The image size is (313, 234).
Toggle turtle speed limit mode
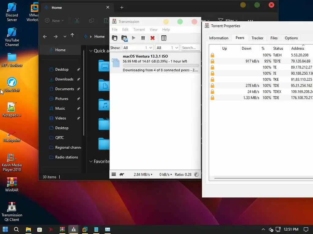[122, 174]
